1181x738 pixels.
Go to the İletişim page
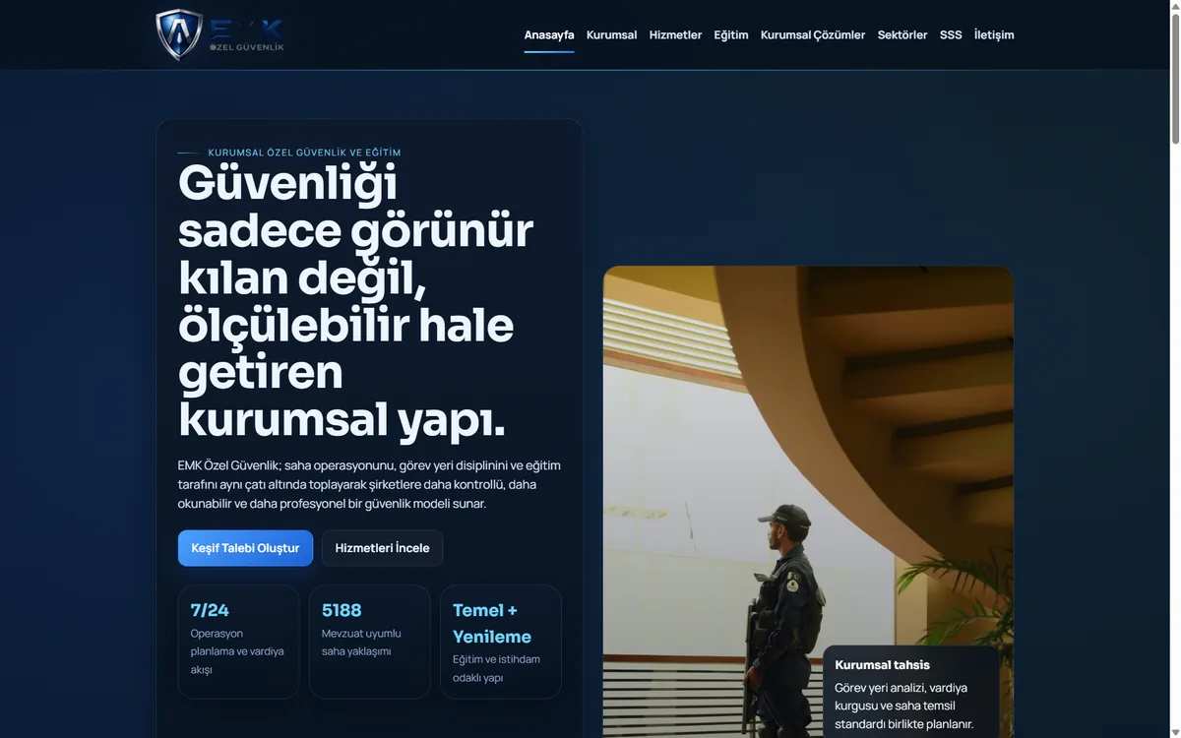point(994,34)
